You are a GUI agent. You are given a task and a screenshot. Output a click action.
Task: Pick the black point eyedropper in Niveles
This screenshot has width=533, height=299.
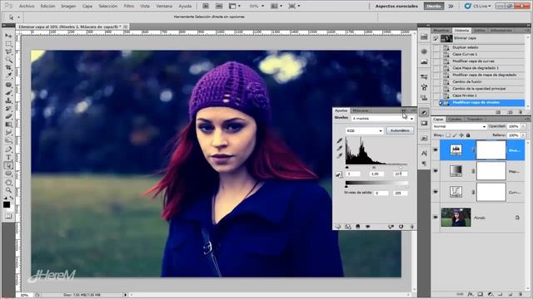pos(339,140)
